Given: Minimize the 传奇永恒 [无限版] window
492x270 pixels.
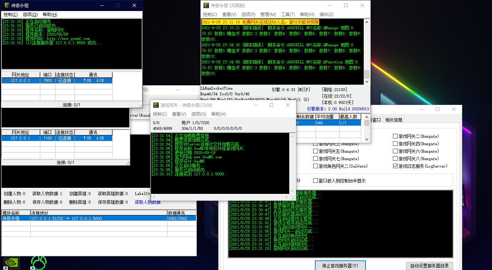Looking at the screenshot, I should tap(330, 5).
